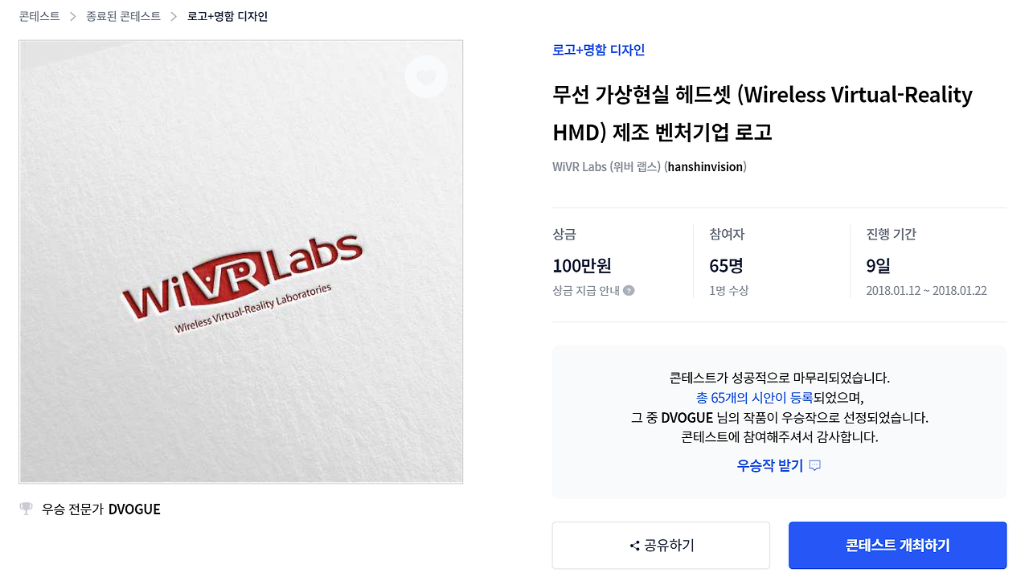This screenshot has height=585, width=1029.
Task: Click the chevron after 종료된 콘테스트 breadcrumb
Action: 174,16
